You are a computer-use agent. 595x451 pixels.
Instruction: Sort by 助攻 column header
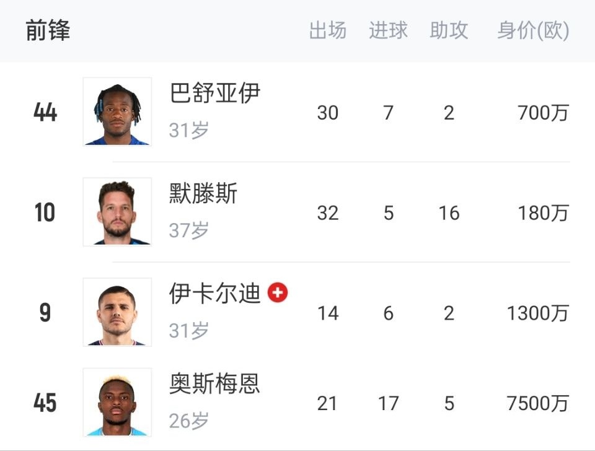coord(449,30)
